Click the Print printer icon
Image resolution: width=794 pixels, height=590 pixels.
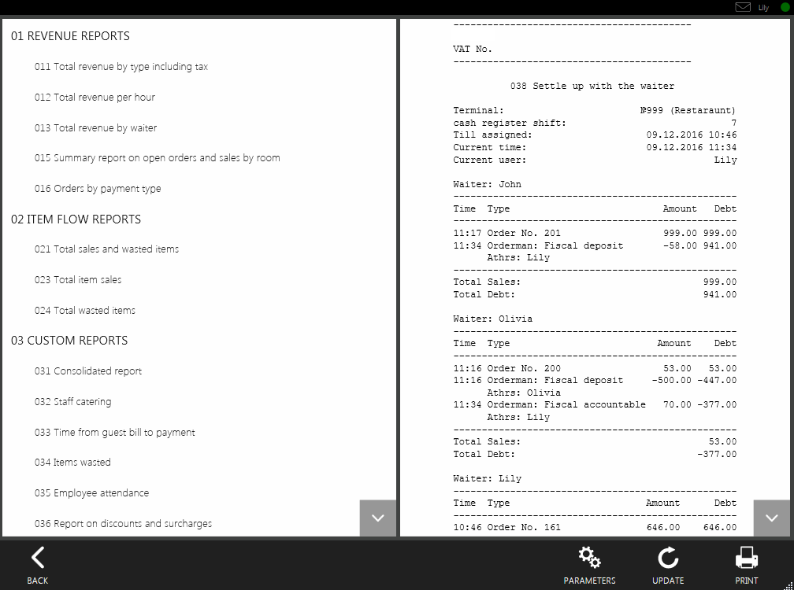[x=746, y=559]
